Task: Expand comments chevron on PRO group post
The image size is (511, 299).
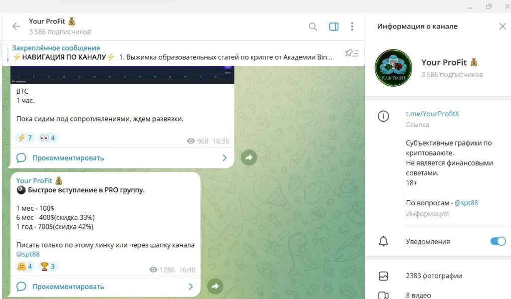Action: pos(191,287)
